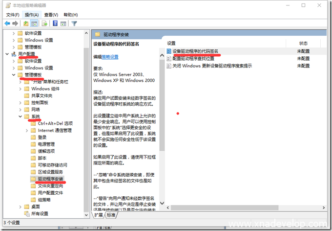Click the export list toolbar icon
332x231 pixels.
[45, 23]
